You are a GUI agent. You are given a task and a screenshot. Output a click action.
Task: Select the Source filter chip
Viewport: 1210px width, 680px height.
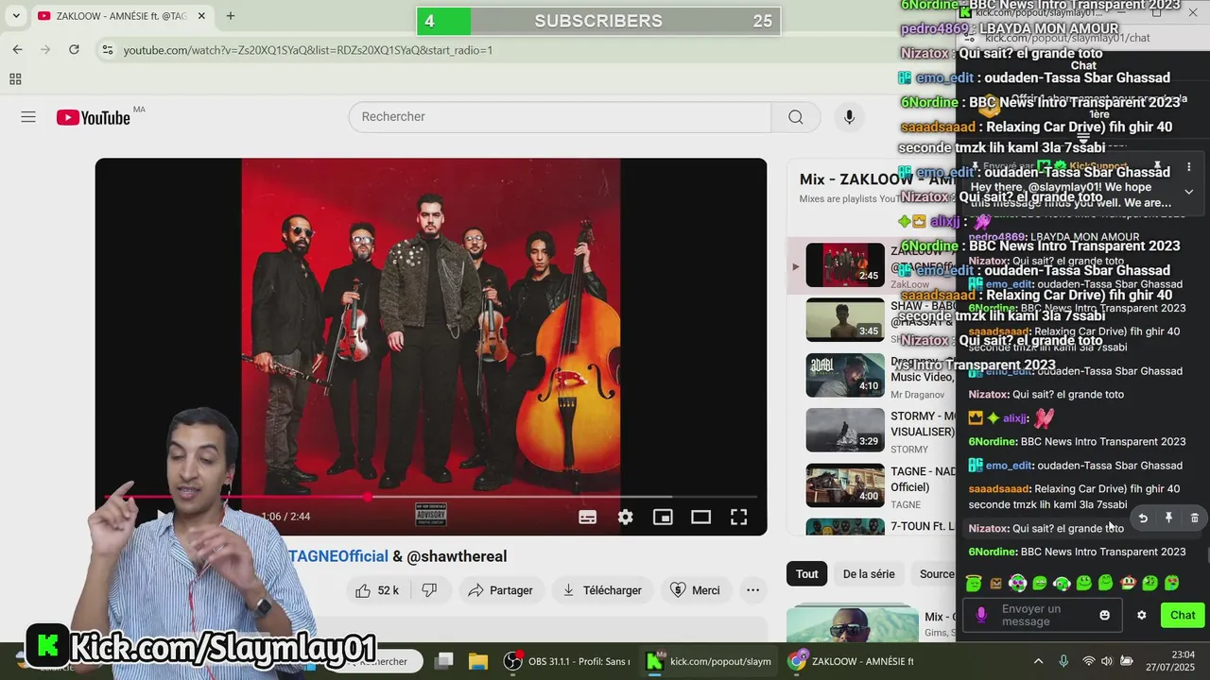(x=935, y=573)
